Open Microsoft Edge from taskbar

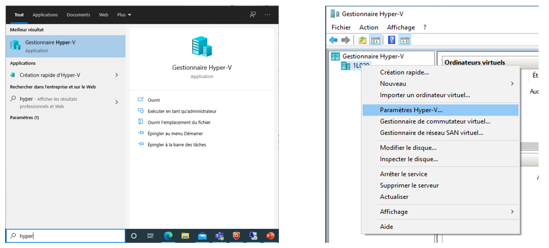tap(168, 236)
